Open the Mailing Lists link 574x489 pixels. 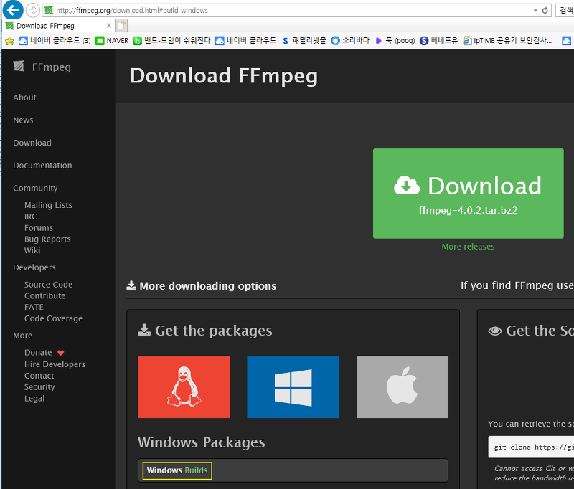pyautogui.click(x=48, y=205)
